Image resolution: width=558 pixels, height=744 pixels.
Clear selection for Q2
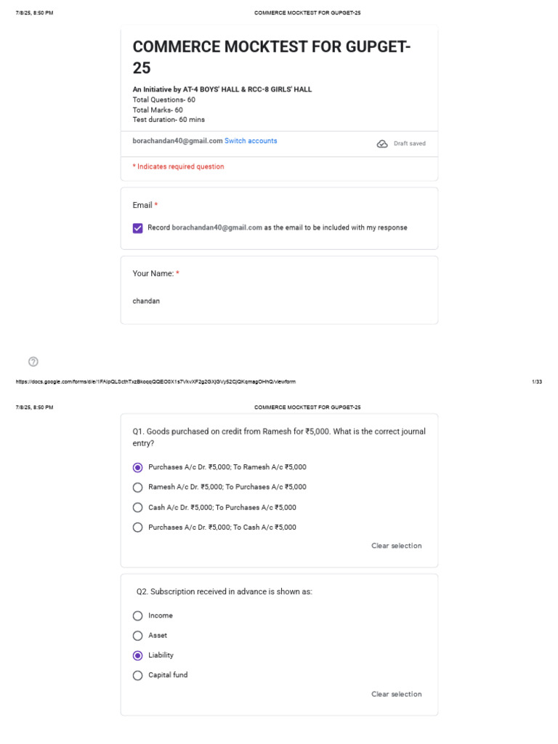point(396,694)
